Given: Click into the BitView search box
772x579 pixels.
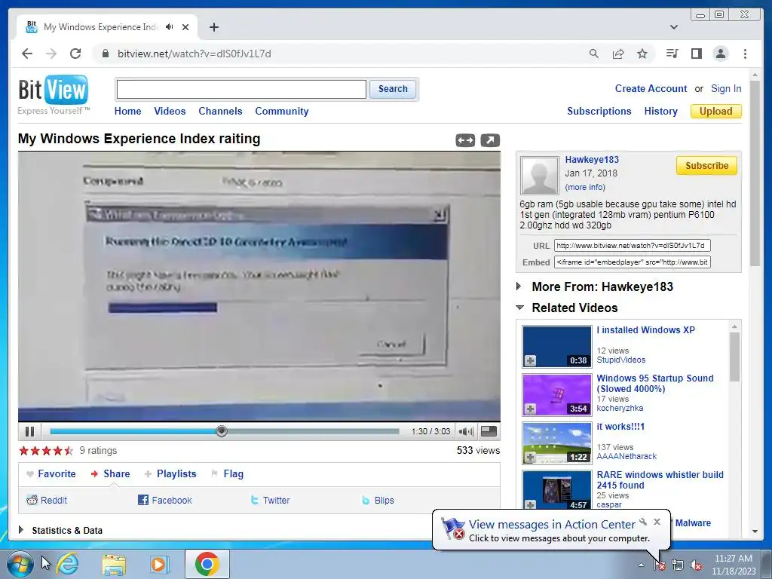Looking at the screenshot, I should [241, 89].
